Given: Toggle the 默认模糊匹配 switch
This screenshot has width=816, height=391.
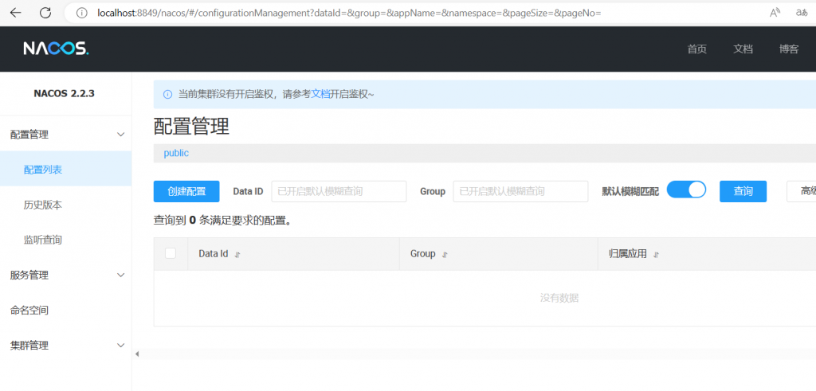Looking at the screenshot, I should (x=686, y=190).
